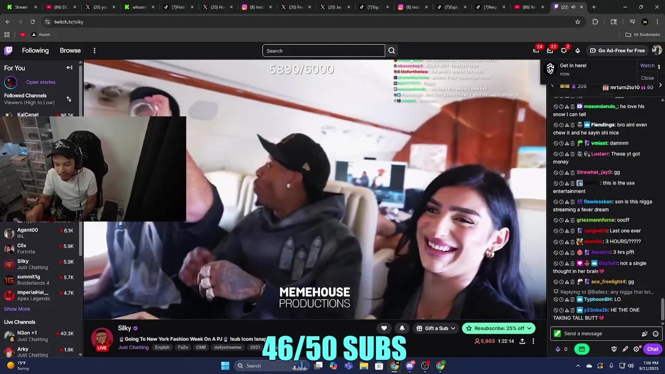Click the Twitch search box
Screen dimensions: 665x374
coord(324,50)
